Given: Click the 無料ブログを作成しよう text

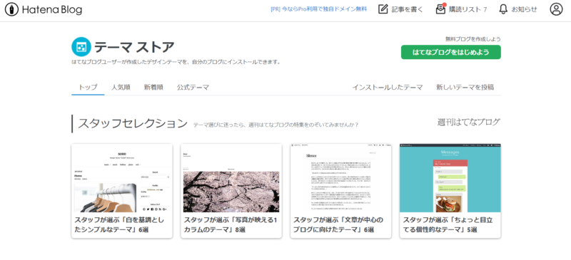Looking at the screenshot, I should (473, 39).
